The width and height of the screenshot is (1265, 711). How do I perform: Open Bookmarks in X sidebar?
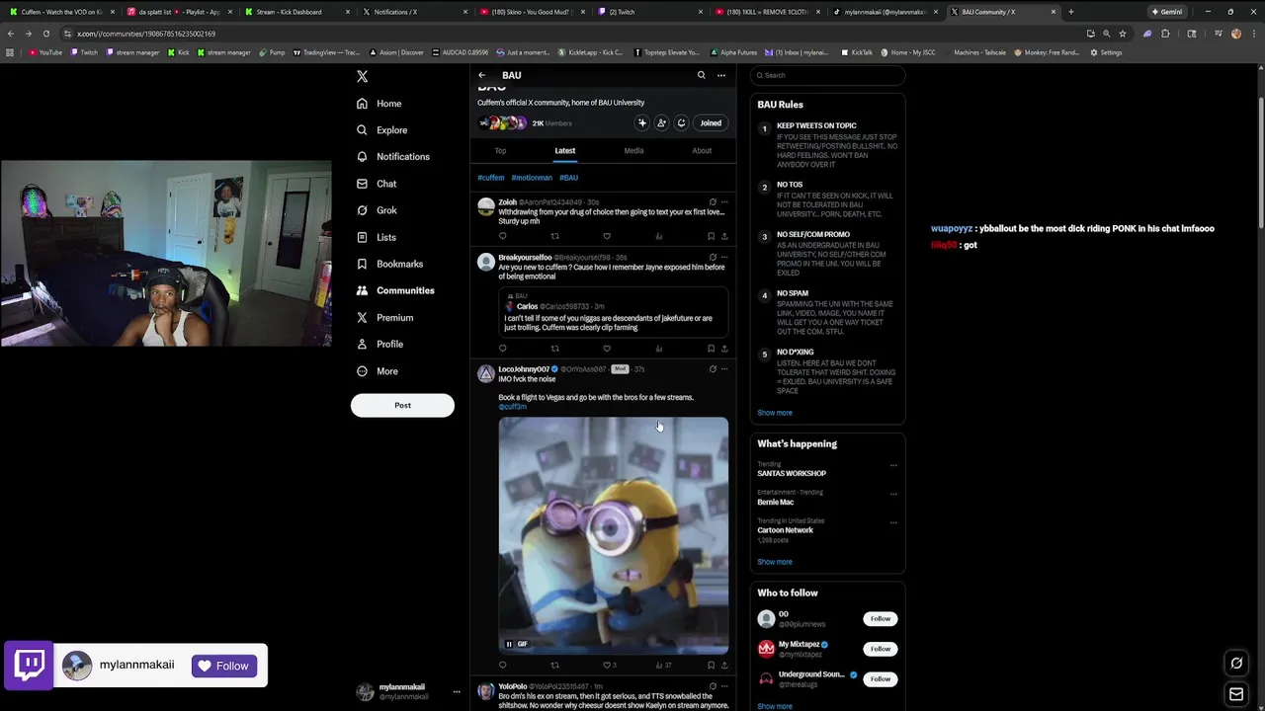(389, 264)
